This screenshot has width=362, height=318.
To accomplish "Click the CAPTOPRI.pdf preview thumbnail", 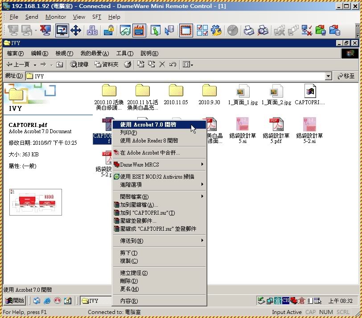I will click(x=36, y=202).
